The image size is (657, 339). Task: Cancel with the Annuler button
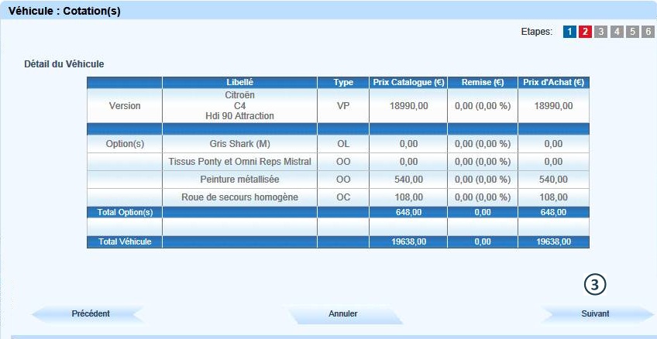tap(342, 313)
